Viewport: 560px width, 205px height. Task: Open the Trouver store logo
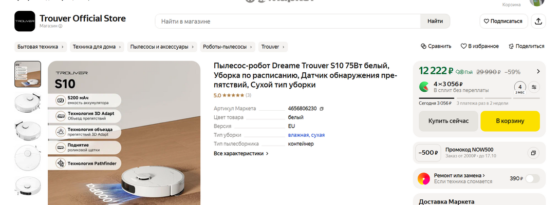[x=25, y=22]
